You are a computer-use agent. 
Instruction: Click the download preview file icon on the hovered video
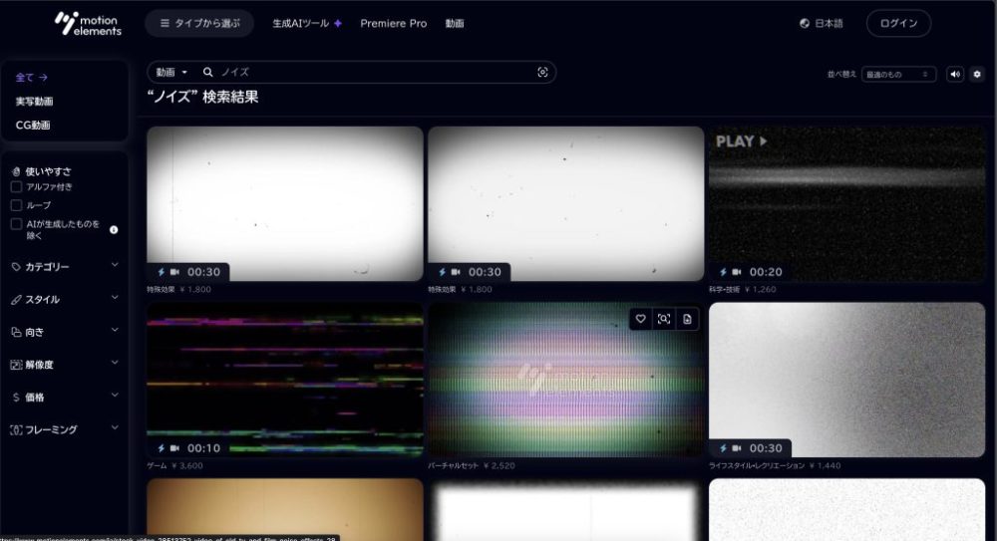click(x=687, y=319)
